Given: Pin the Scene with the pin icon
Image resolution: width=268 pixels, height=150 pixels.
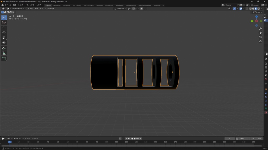Looking at the screenshot, I should 238,5.
